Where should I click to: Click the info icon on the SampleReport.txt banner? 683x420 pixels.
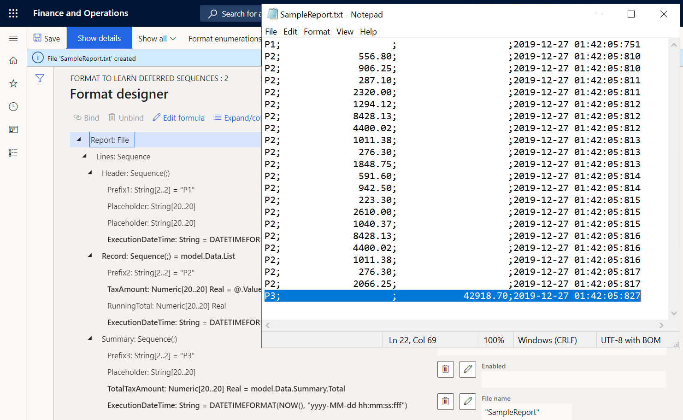(x=37, y=58)
